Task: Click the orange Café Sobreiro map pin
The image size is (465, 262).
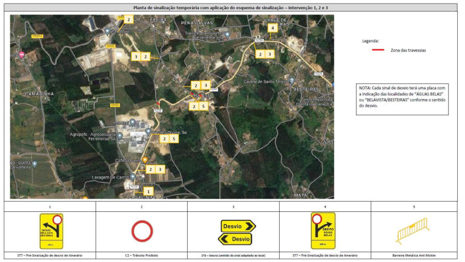Action: (145, 160)
